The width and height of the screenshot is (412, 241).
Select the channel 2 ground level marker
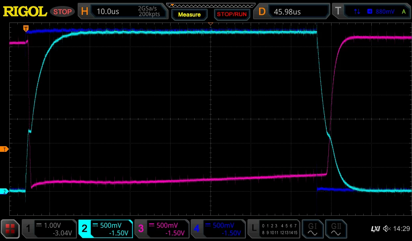[4, 192]
